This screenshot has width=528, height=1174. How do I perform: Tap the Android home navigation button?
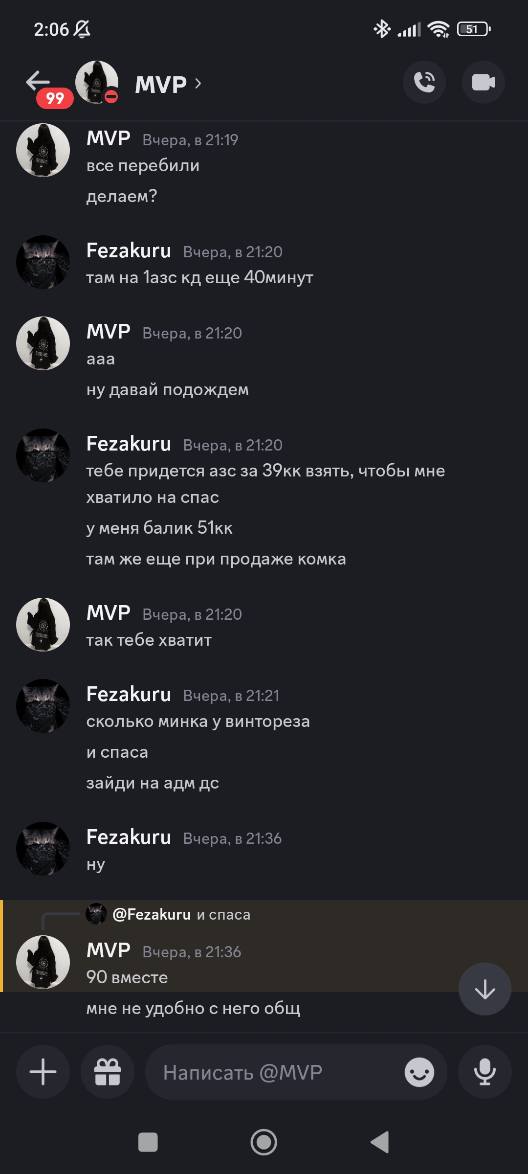[264, 1143]
